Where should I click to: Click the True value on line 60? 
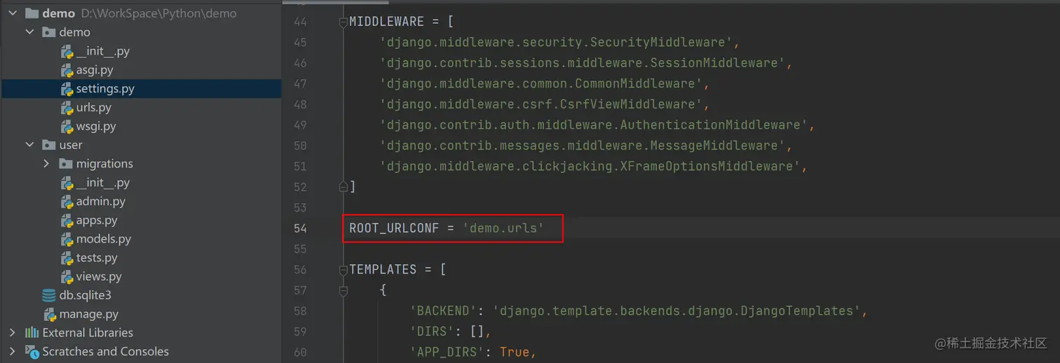pos(515,352)
